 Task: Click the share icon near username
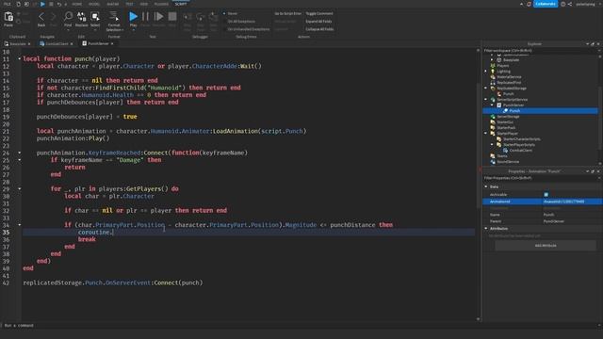[x=570, y=4]
